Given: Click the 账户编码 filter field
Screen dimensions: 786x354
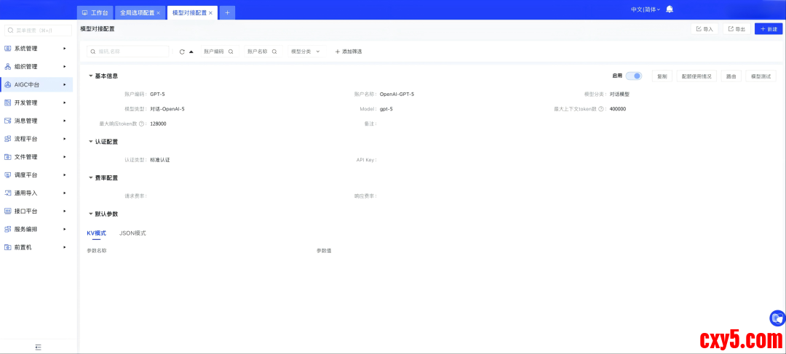Looking at the screenshot, I should pos(220,52).
